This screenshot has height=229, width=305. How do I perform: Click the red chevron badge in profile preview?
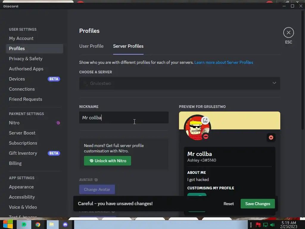[271, 137]
